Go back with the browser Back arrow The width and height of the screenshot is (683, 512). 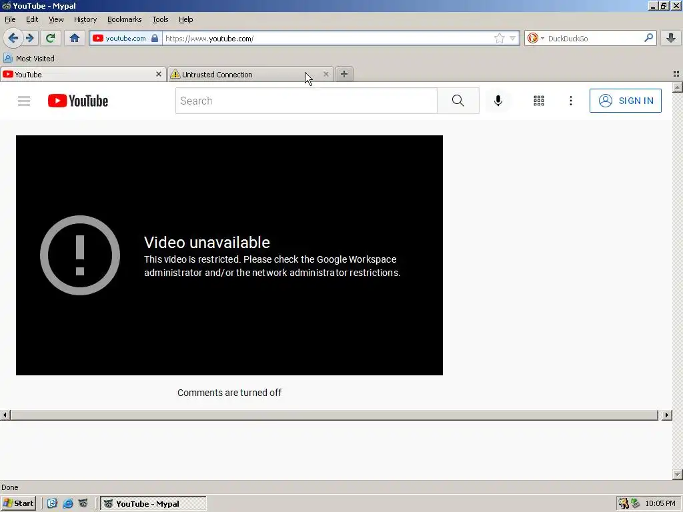13,38
